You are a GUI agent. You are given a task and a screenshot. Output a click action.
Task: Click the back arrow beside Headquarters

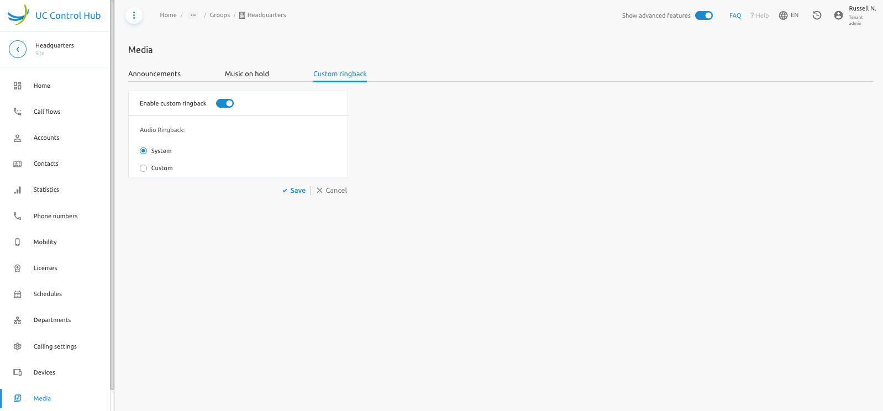[18, 49]
